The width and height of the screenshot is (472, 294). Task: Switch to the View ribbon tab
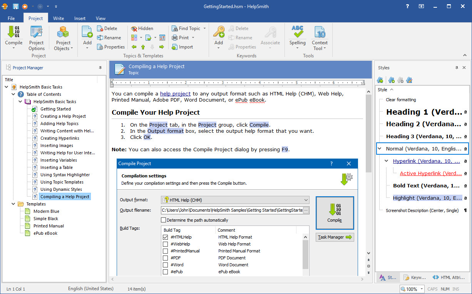pos(100,18)
